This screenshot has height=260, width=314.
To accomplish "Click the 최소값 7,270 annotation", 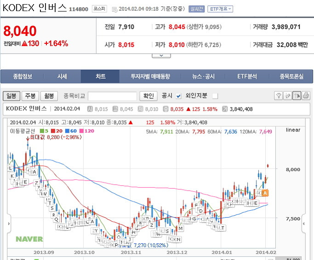I will click(x=143, y=245).
